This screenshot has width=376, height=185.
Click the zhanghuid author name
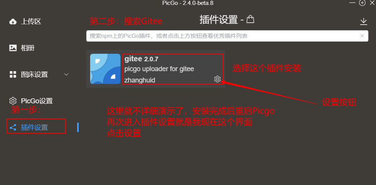pyautogui.click(x=140, y=80)
